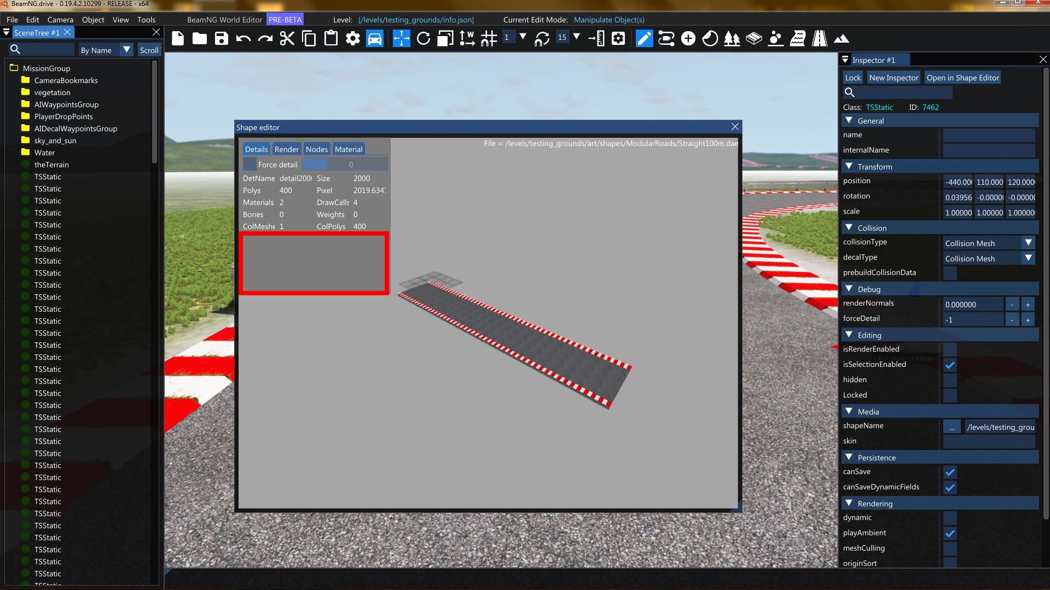Open the terrain mountain editor icon
Screen dimensions: 1050x590
coord(842,38)
